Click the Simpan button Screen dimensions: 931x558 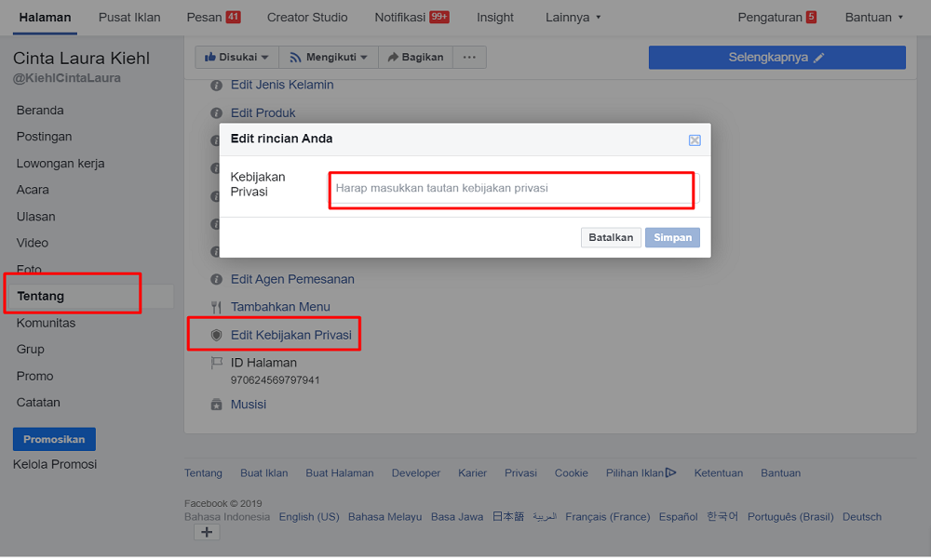pyautogui.click(x=672, y=237)
